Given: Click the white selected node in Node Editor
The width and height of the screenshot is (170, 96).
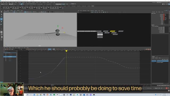Looking at the screenshot, I should pyautogui.click(x=100, y=34).
